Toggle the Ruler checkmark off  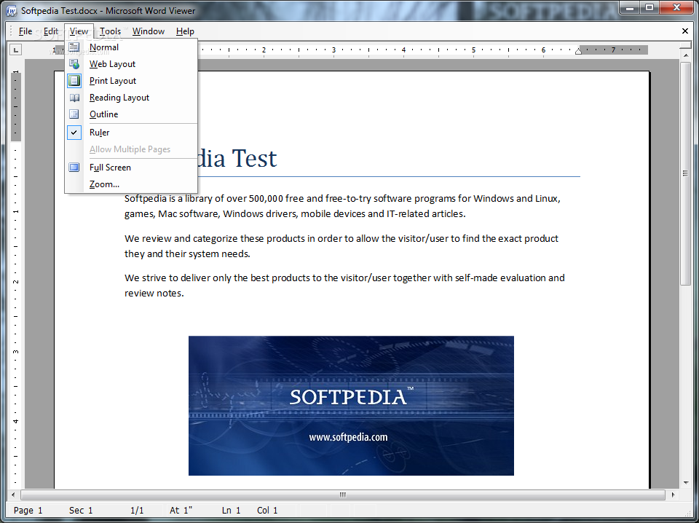(74, 133)
